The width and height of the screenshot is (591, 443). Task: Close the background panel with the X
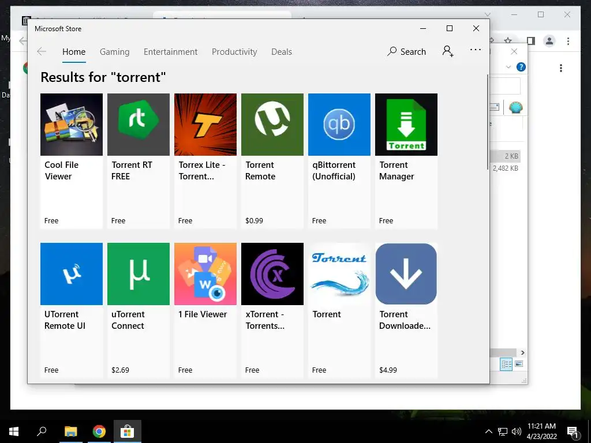click(514, 51)
